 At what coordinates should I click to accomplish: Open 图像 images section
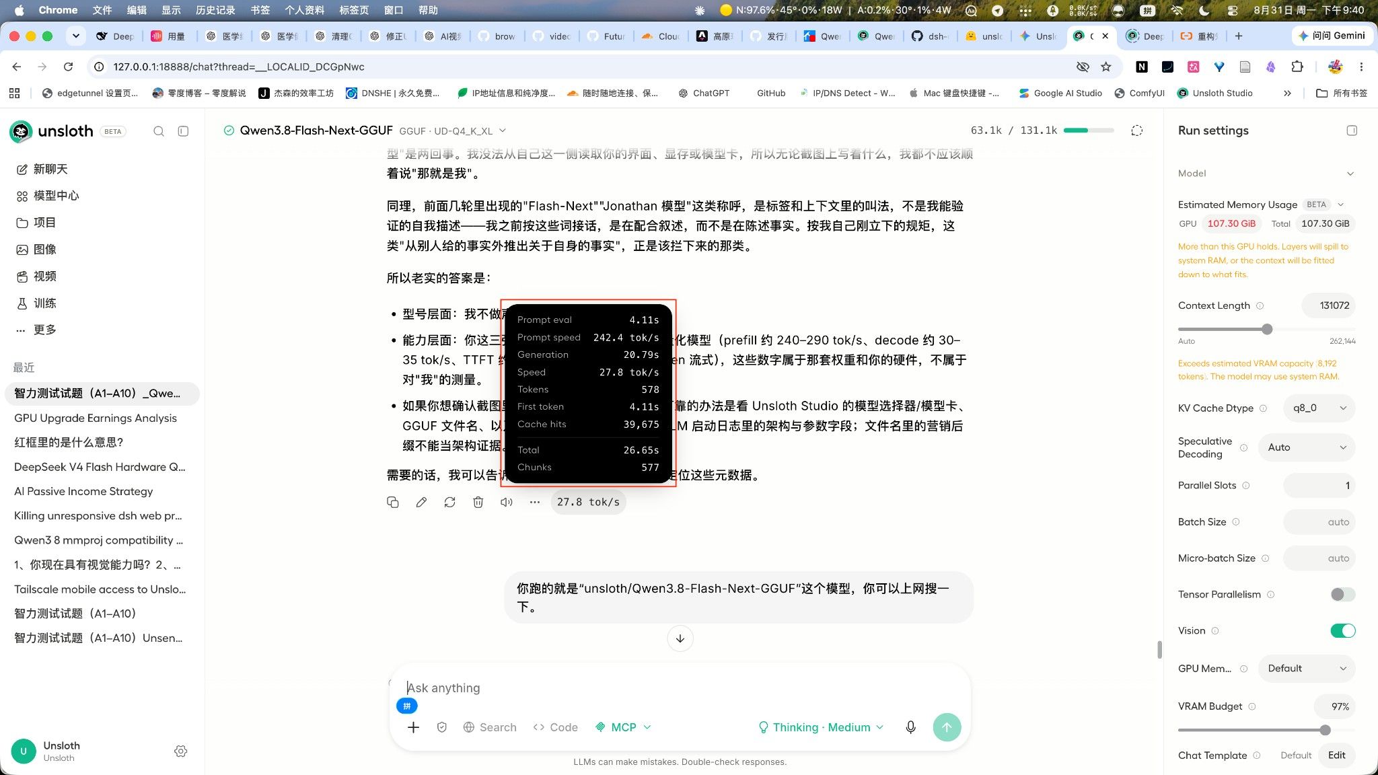tap(36, 250)
